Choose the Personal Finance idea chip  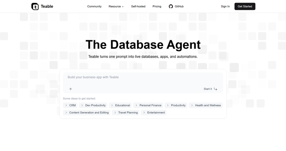[148, 105]
